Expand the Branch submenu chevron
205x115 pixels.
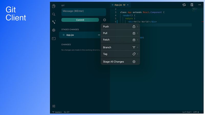point(138,47)
